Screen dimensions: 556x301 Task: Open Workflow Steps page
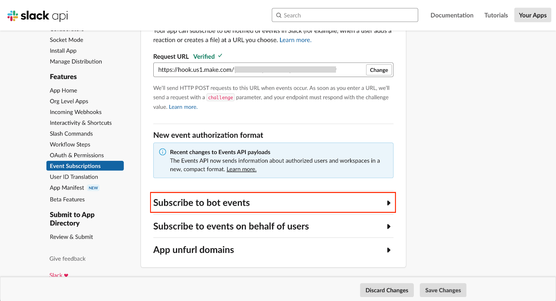70,144
